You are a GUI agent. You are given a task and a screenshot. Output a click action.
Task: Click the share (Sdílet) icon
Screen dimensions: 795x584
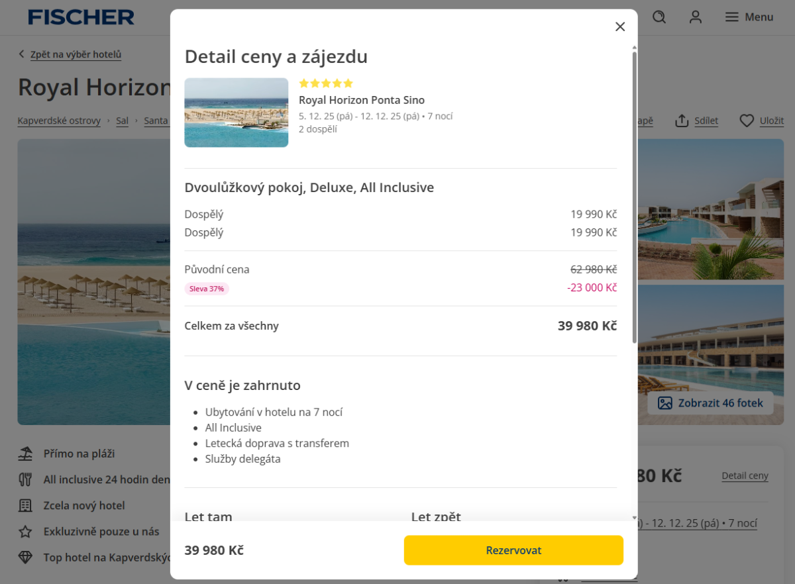click(682, 121)
